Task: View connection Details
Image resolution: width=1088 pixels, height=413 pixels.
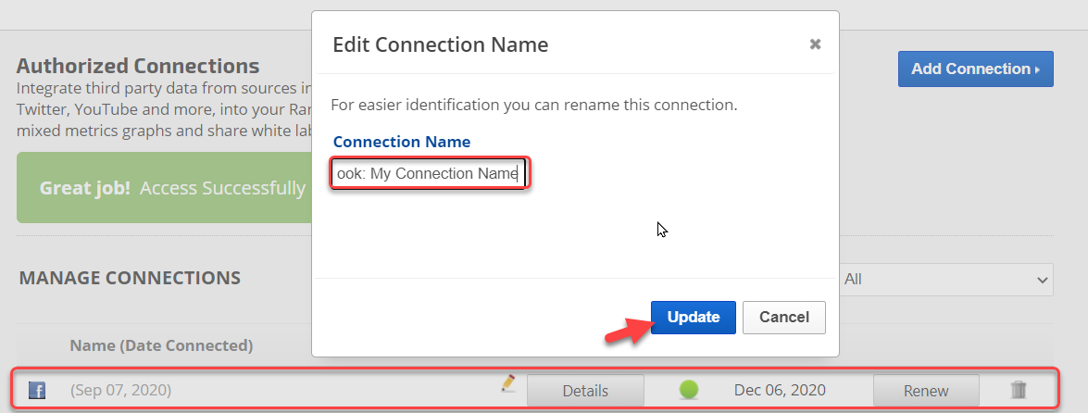Action: tap(585, 391)
